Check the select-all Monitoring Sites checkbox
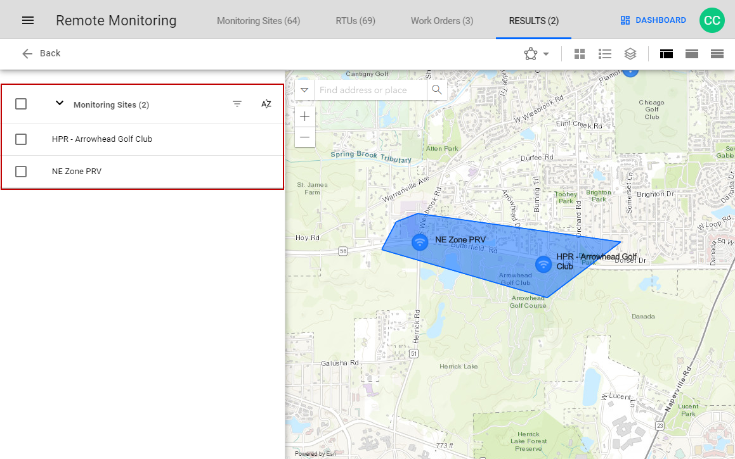 [21, 104]
